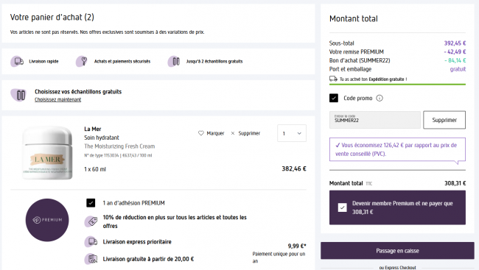Image resolution: width=479 pixels, height=270 pixels.
Task: Click the round PREMIUM logo badge
Action: 47,220
